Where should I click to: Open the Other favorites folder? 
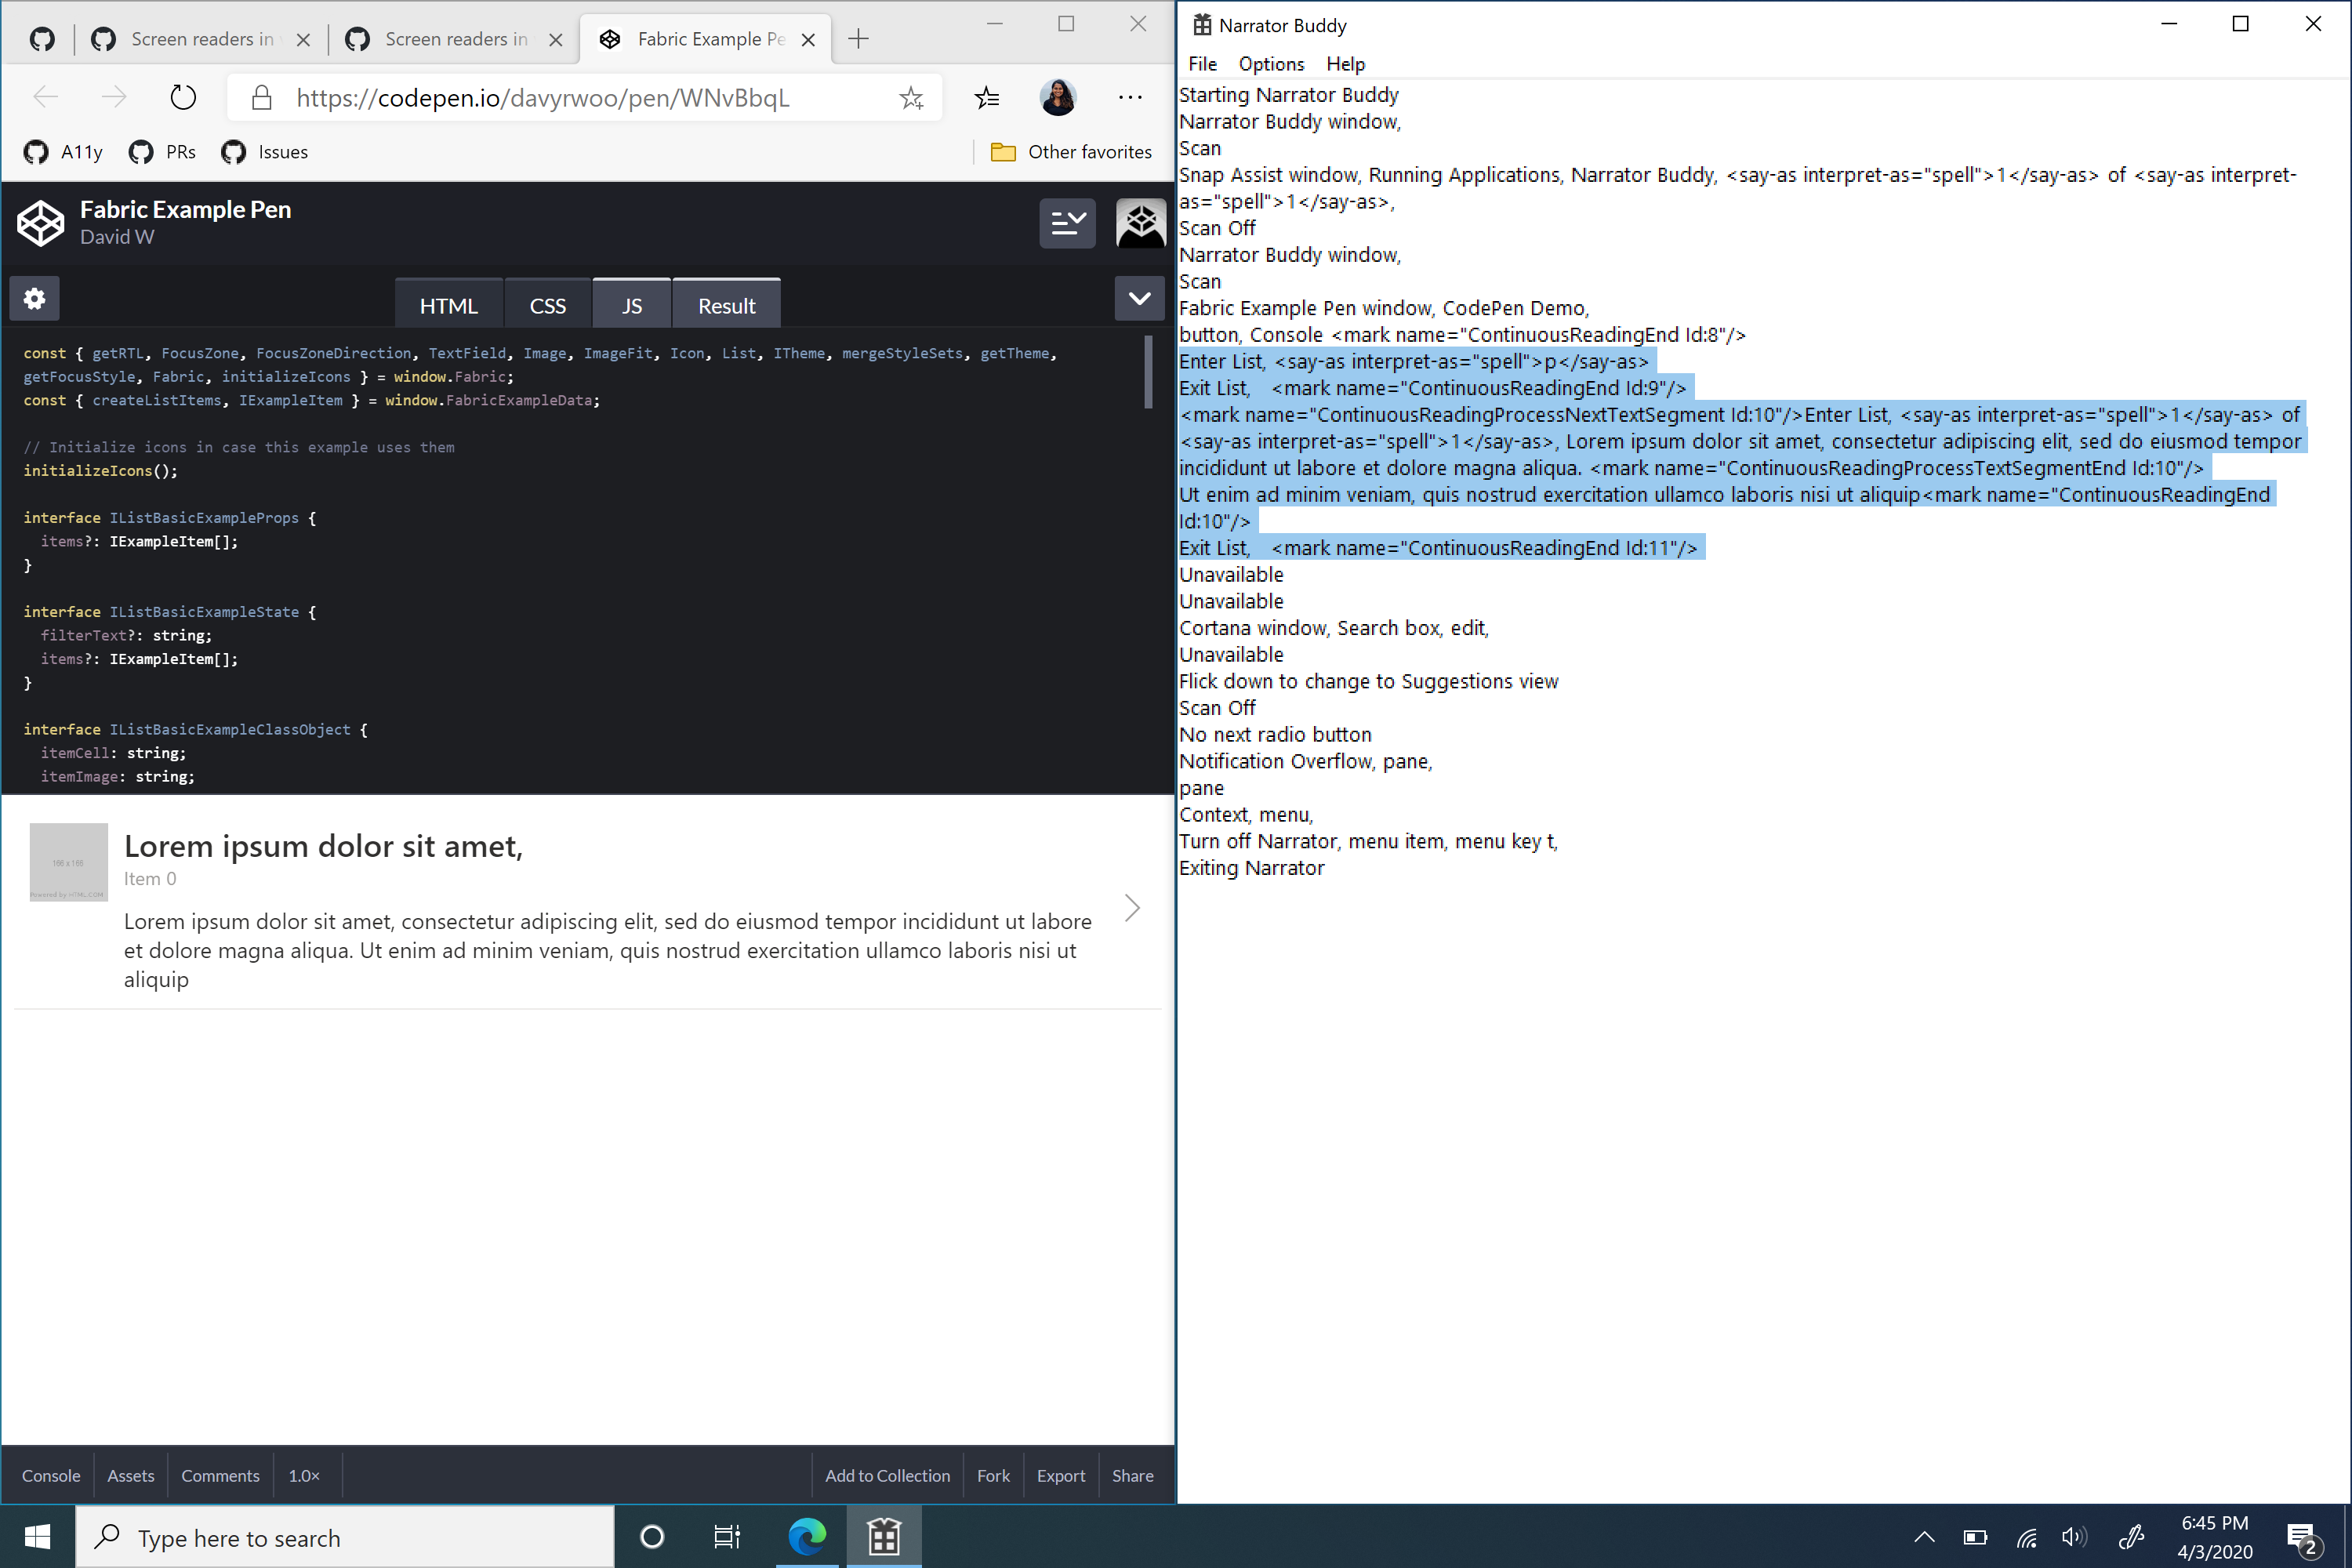point(1071,152)
